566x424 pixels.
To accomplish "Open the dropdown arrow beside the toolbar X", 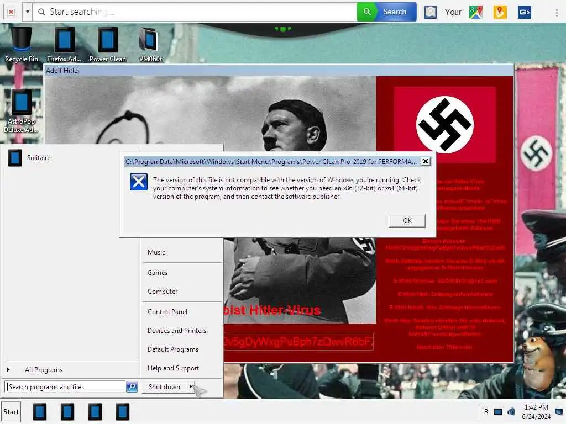I will tap(28, 12).
